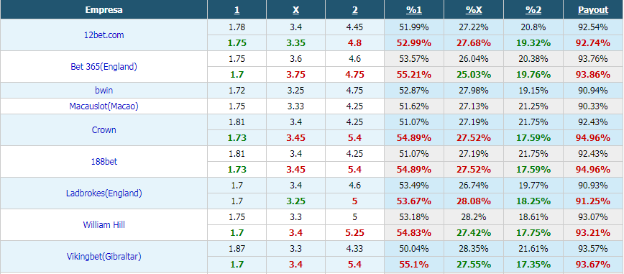
Task: Click the Empresa column header
Action: coord(104,10)
